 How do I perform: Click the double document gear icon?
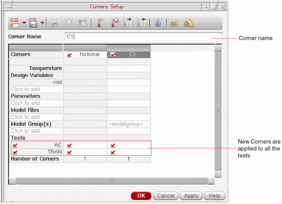click(188, 23)
